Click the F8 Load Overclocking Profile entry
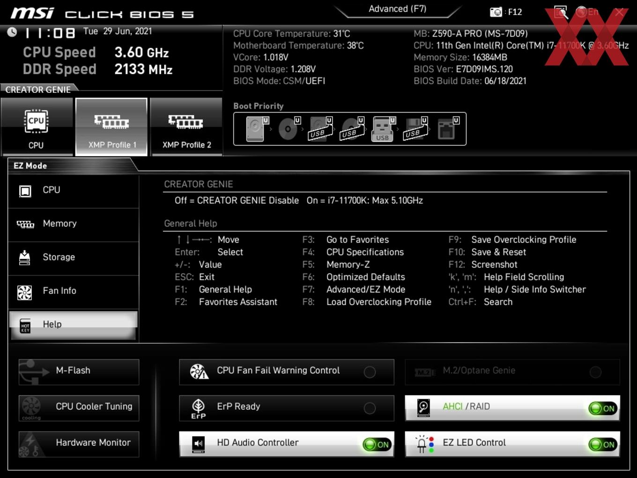637x478 pixels. pos(367,302)
